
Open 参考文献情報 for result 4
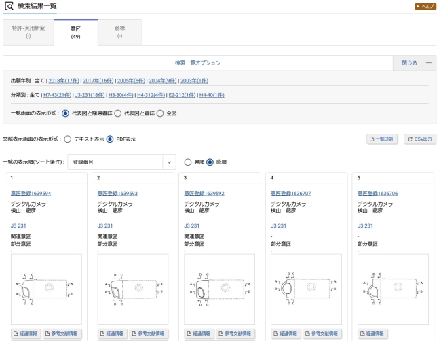(322, 334)
